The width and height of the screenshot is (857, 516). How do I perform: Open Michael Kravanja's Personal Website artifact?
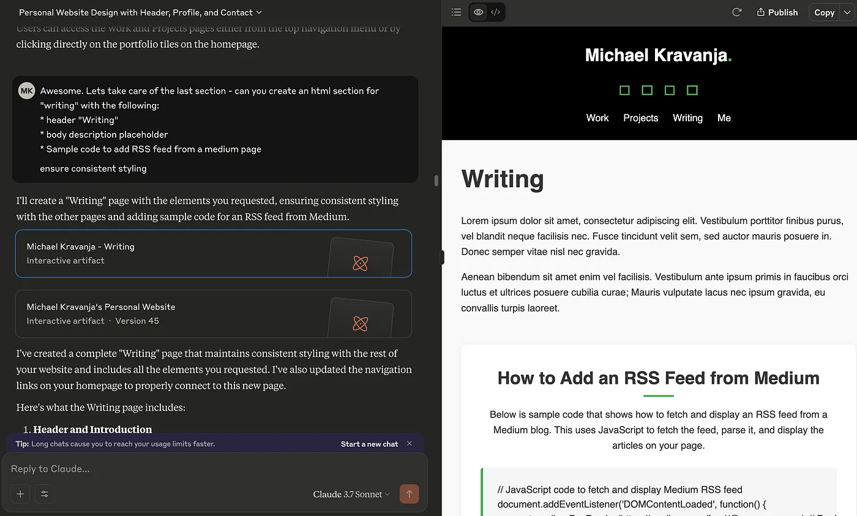pyautogui.click(x=213, y=313)
